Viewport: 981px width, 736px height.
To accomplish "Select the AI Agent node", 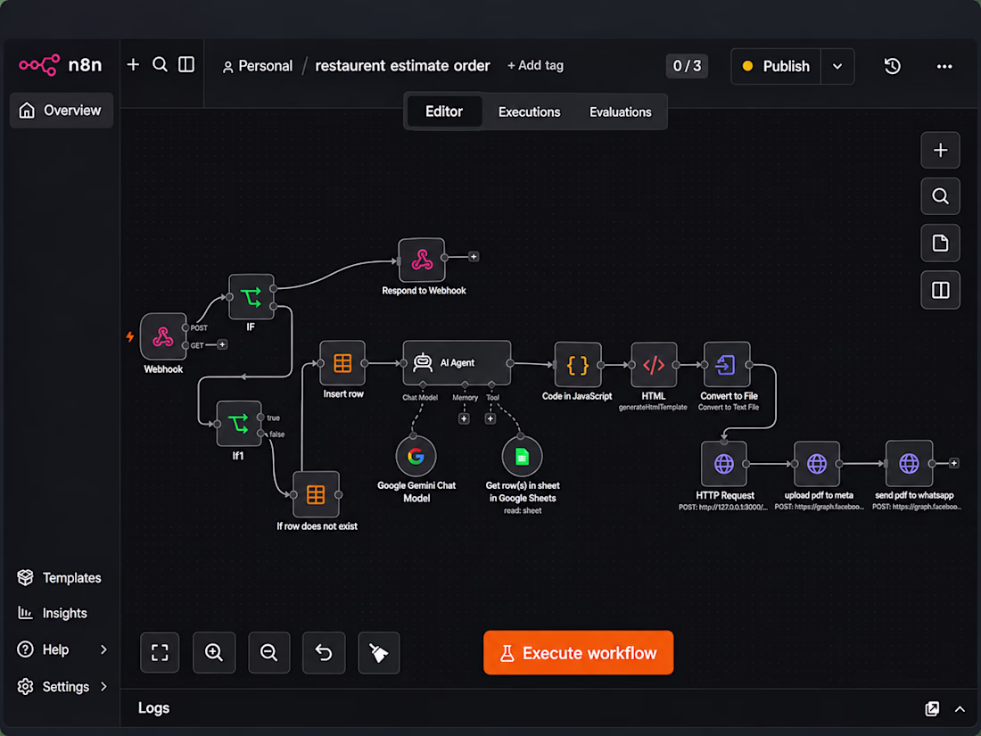I will pyautogui.click(x=457, y=363).
